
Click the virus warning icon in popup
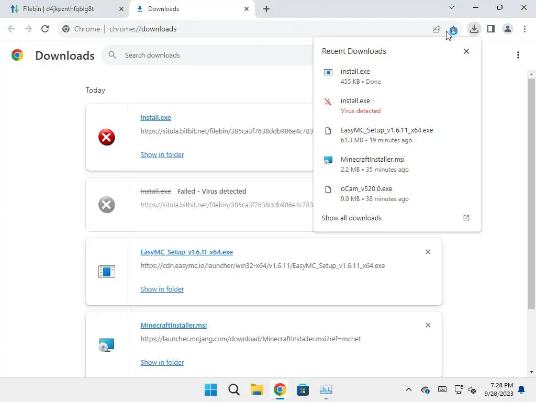point(328,102)
